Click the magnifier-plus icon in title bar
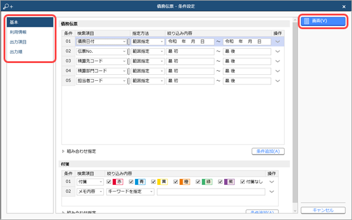This screenshot has width=352, height=220. click(8, 7)
